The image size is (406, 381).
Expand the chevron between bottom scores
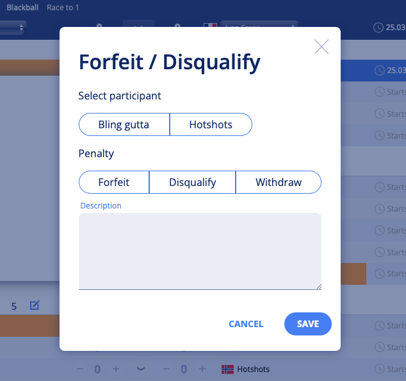pyautogui.click(x=141, y=369)
